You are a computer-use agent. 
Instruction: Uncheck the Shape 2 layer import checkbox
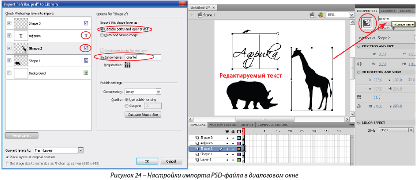coord(9,48)
